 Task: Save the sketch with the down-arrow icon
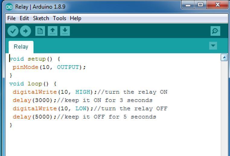pyautogui.click(x=65, y=31)
